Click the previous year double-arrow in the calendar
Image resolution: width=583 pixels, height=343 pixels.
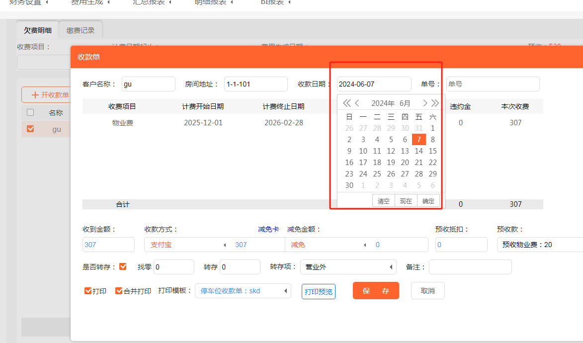point(346,103)
